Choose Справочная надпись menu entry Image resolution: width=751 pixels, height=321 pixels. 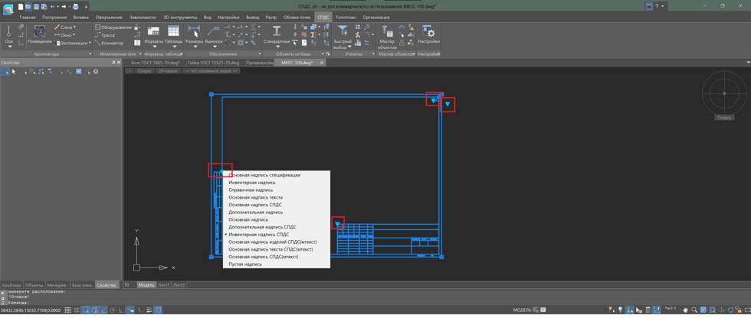click(251, 190)
